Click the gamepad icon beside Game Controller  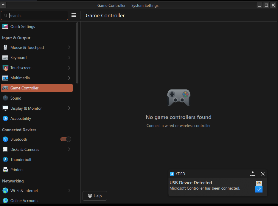[x=5, y=88]
